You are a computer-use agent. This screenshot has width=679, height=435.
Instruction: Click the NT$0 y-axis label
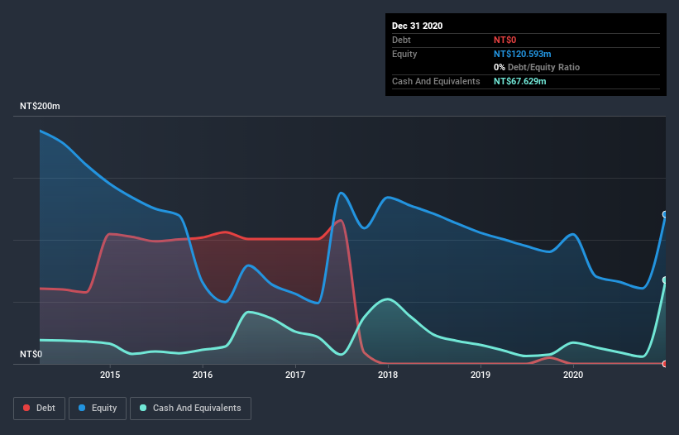31,354
